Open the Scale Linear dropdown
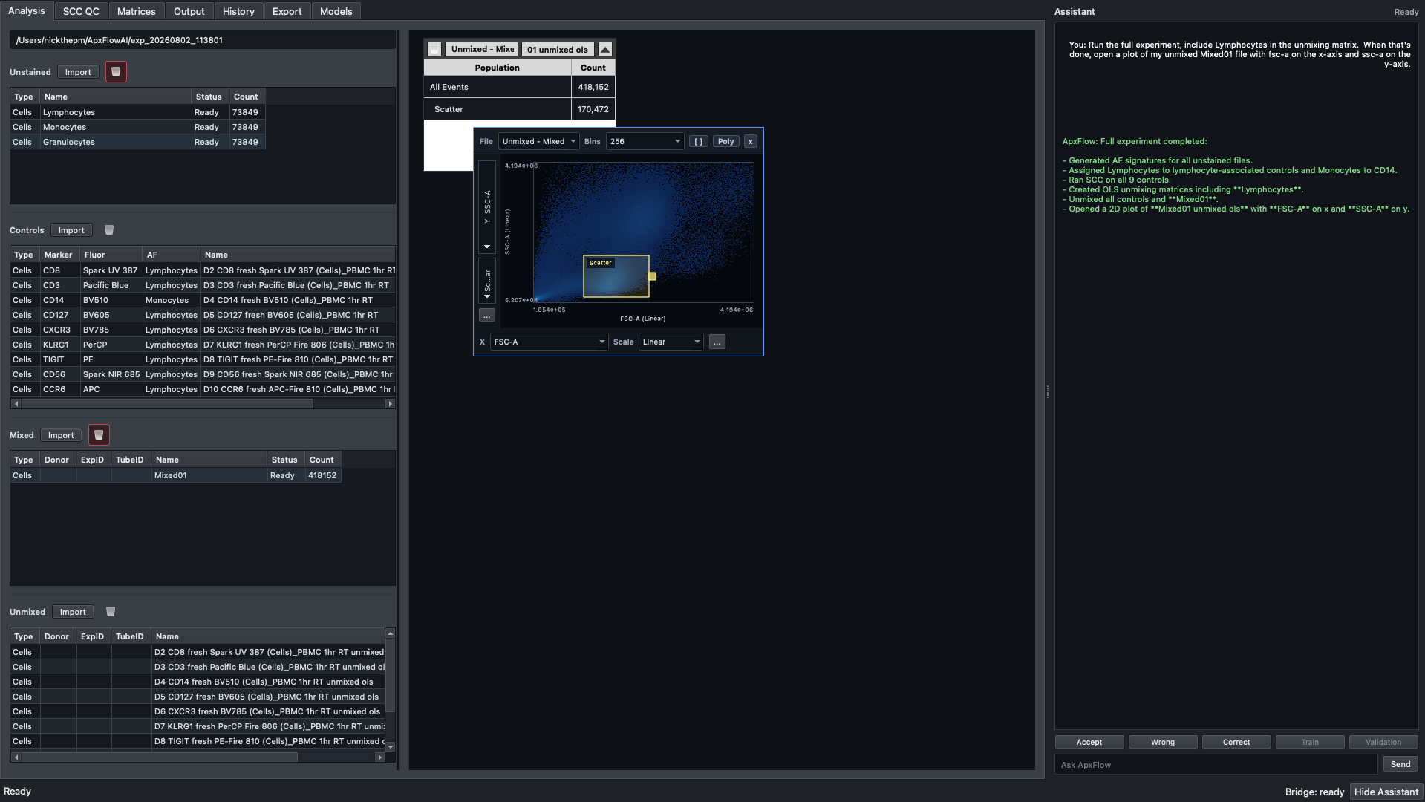 671,342
